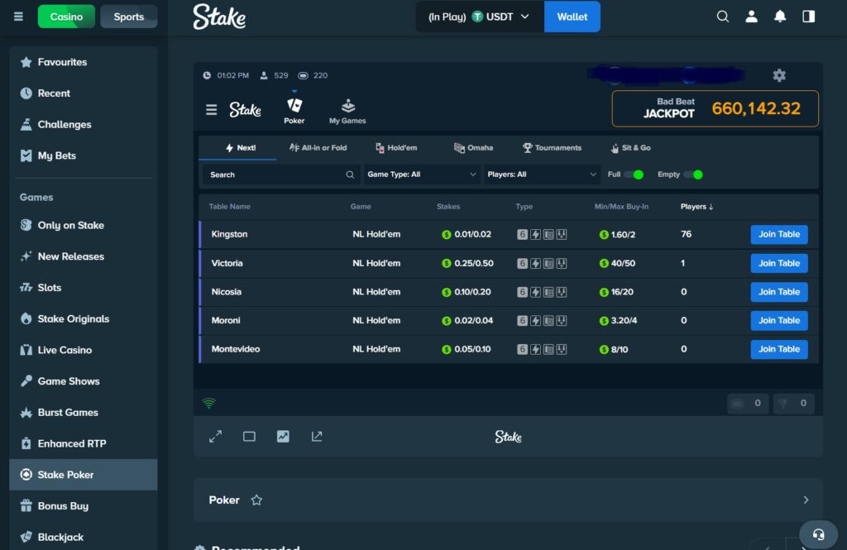Join the Kingston table
Screen dimensions: 847x550
click(x=778, y=234)
